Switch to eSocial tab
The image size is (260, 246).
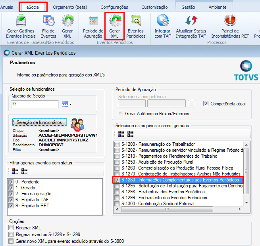coord(33,7)
